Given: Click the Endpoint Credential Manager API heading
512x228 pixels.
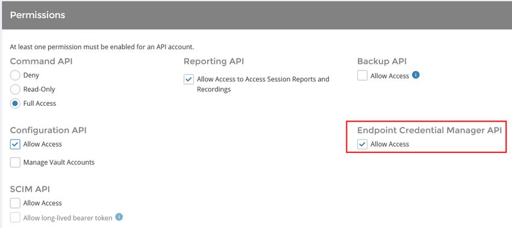Looking at the screenshot, I should click(429, 130).
